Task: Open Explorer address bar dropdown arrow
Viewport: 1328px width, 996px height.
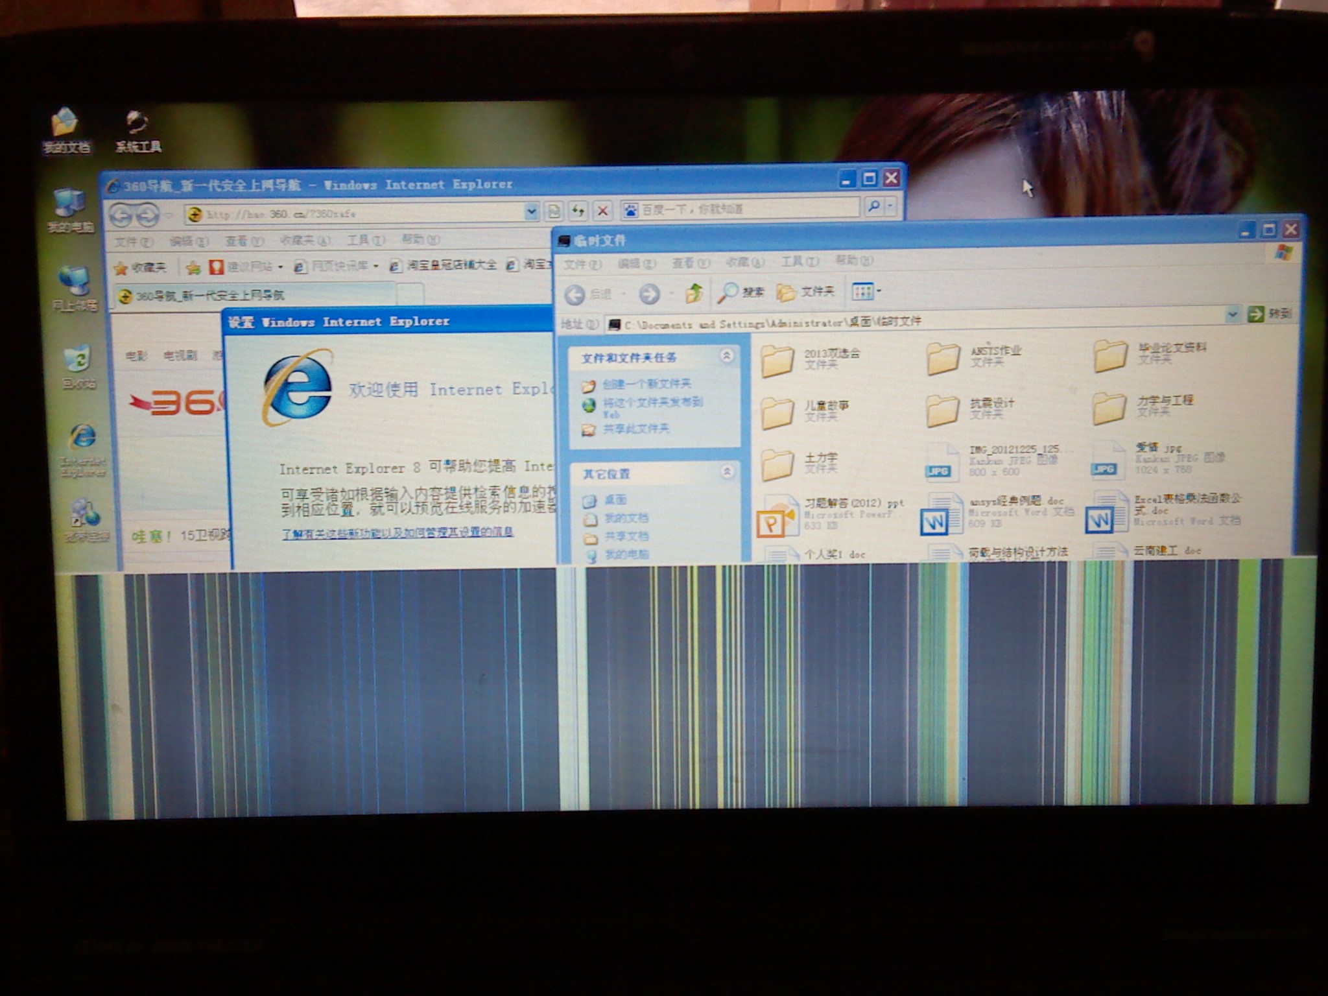Action: (1232, 314)
